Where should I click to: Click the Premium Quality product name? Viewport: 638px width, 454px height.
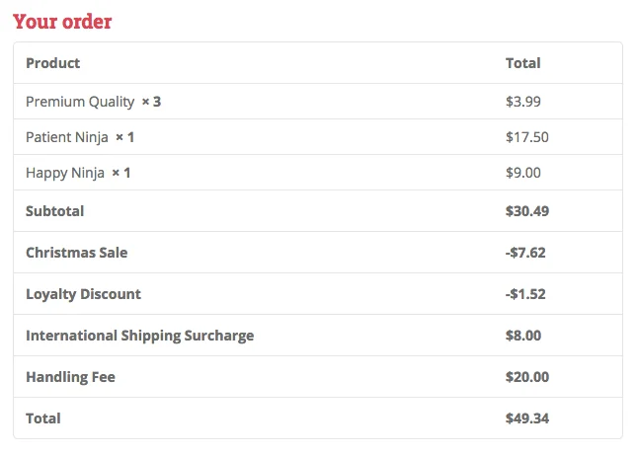[x=80, y=102]
